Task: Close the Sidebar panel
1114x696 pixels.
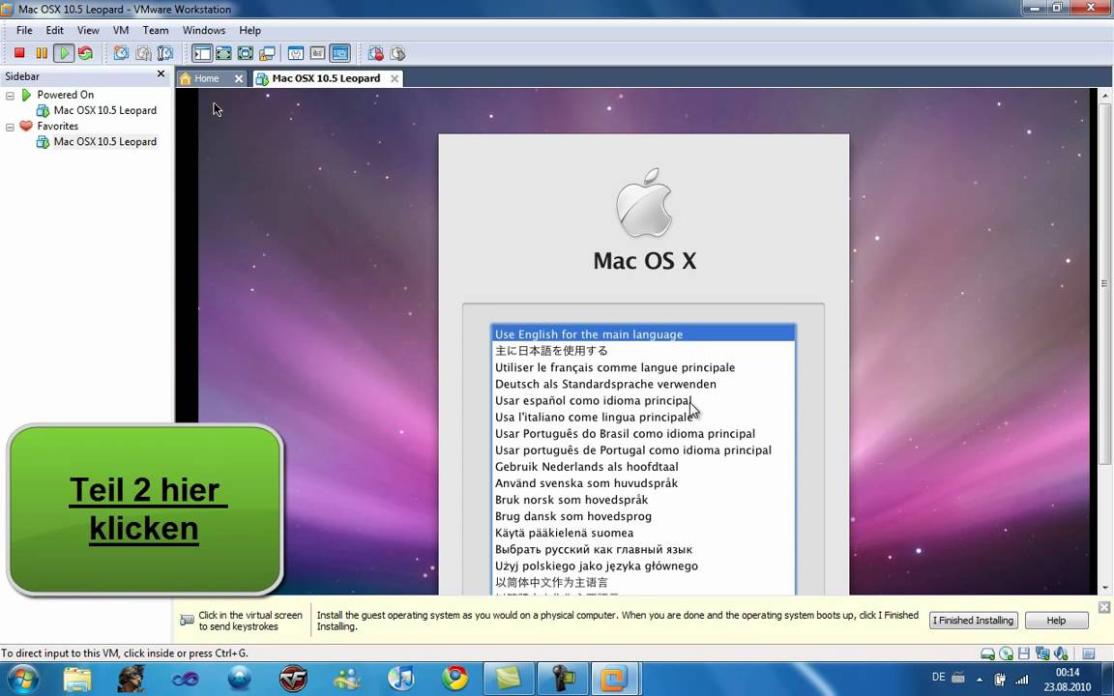Action: (161, 73)
